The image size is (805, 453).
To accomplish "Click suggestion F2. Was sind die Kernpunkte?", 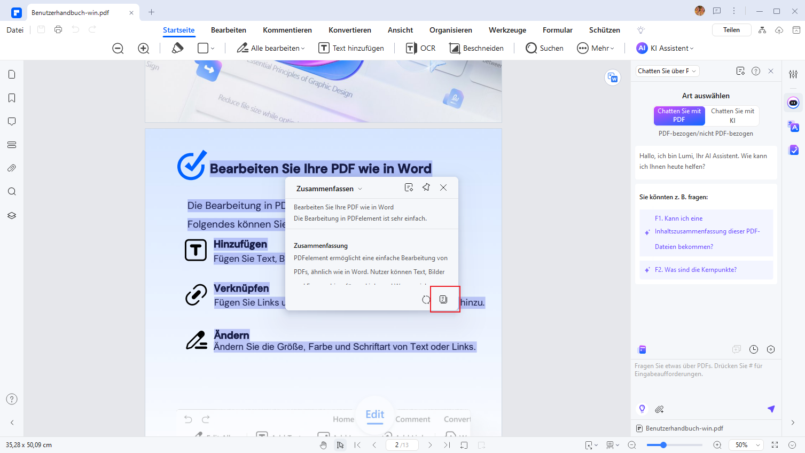I will pyautogui.click(x=706, y=270).
